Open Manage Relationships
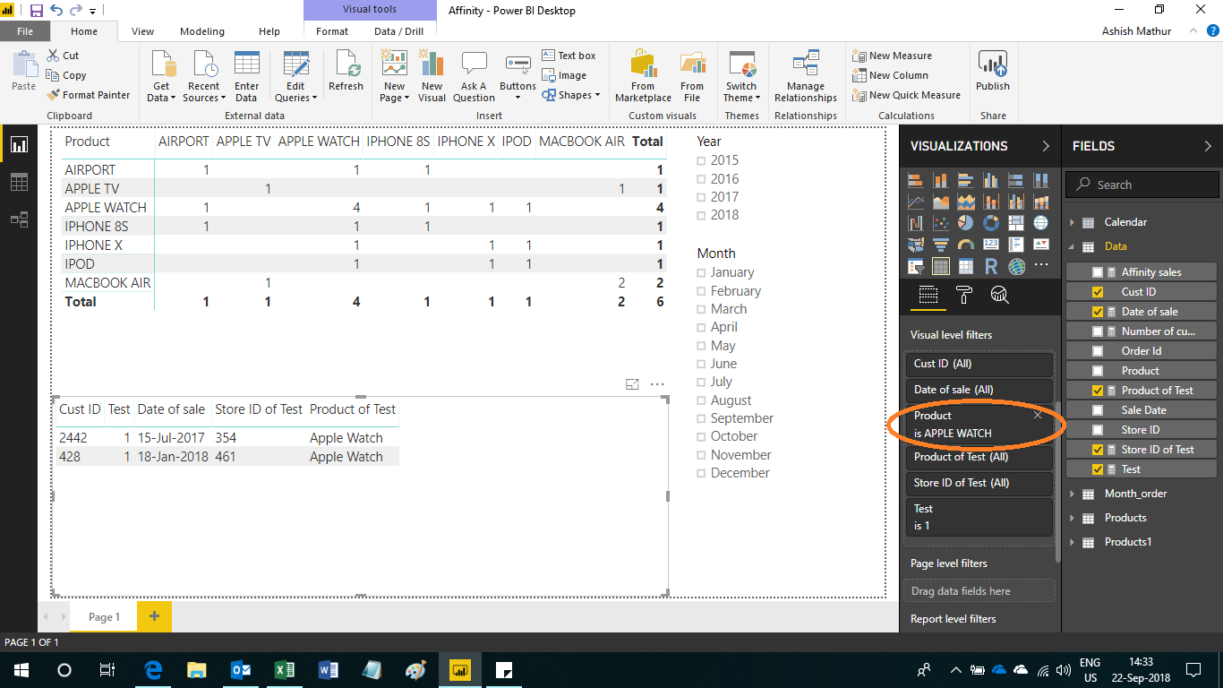Screen dimensions: 1223x688 (x=806, y=76)
